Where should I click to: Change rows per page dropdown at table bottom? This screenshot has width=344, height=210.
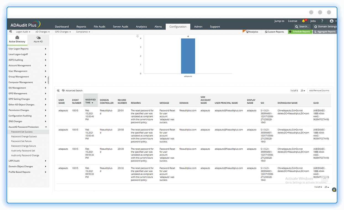327,187
